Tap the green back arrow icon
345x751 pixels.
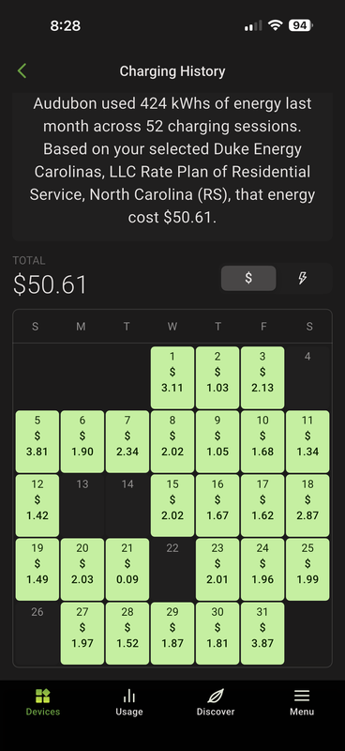tap(22, 71)
